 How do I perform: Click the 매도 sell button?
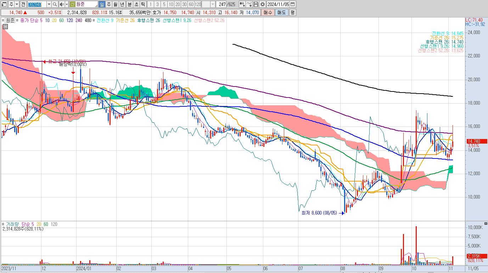pyautogui.click(x=281, y=12)
